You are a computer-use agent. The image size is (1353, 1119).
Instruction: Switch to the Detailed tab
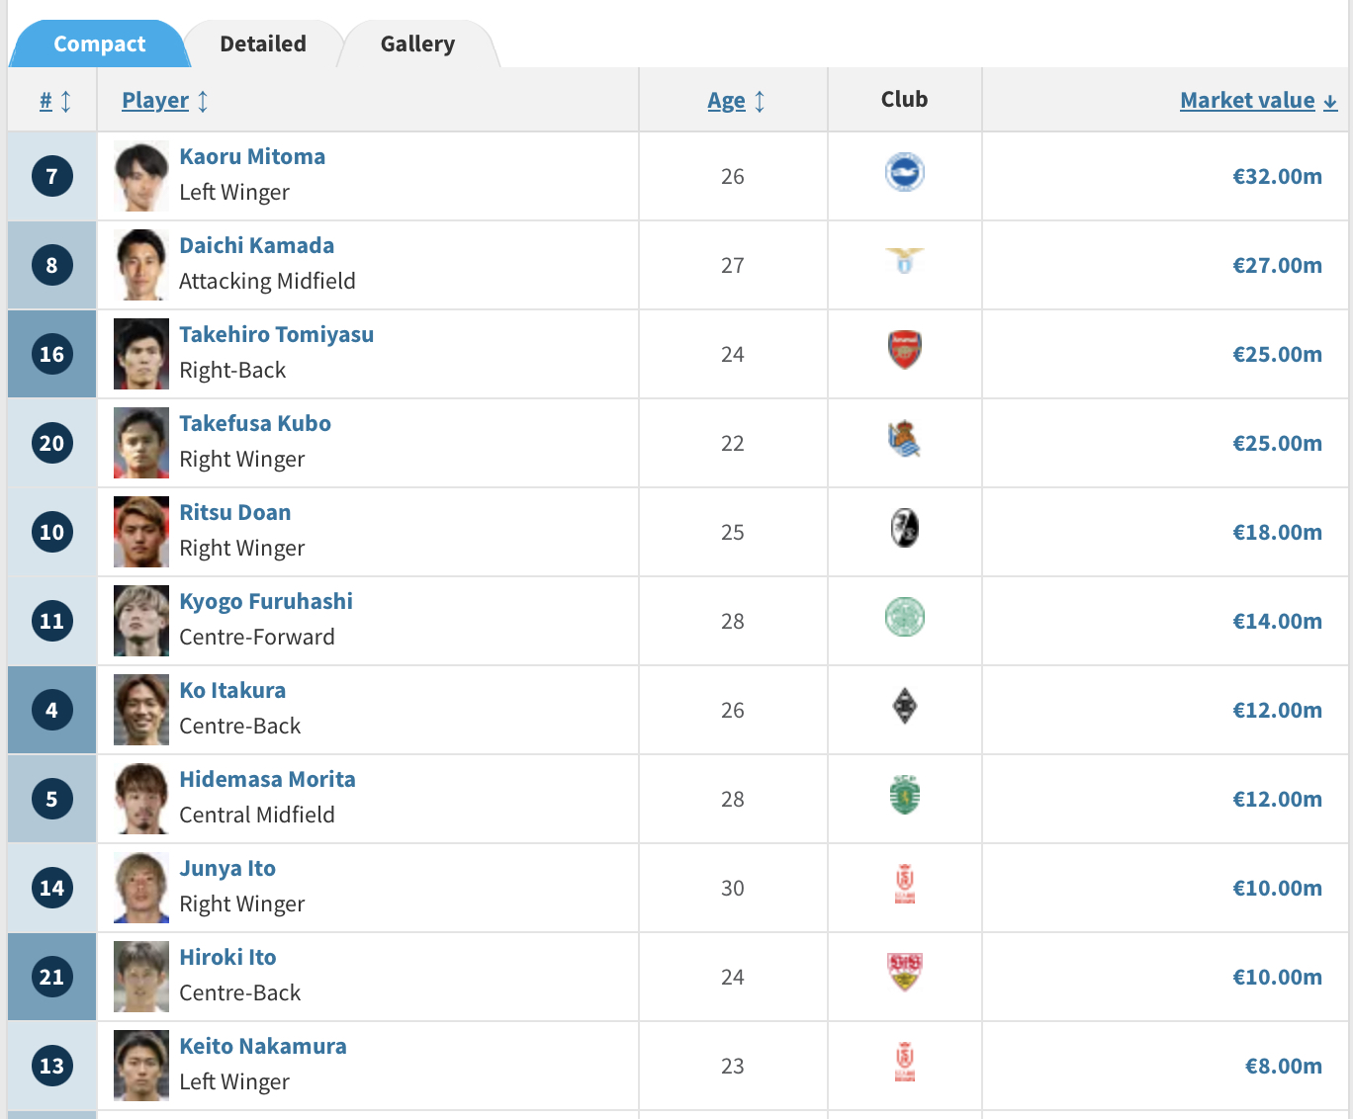(263, 43)
